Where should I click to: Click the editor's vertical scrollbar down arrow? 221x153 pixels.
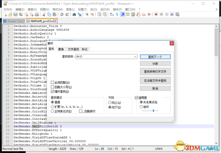coord(216,143)
